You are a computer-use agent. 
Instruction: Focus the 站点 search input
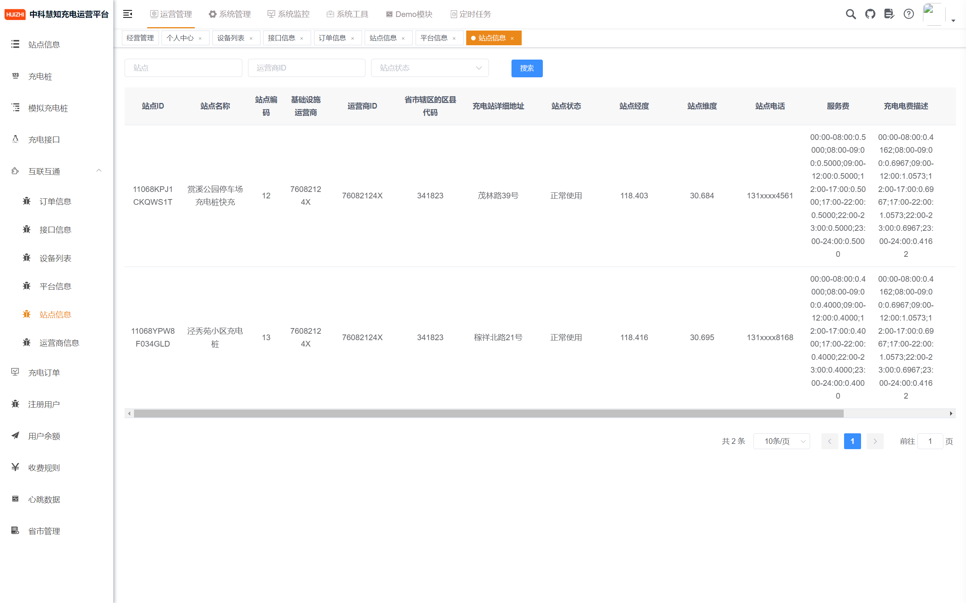[x=183, y=68]
